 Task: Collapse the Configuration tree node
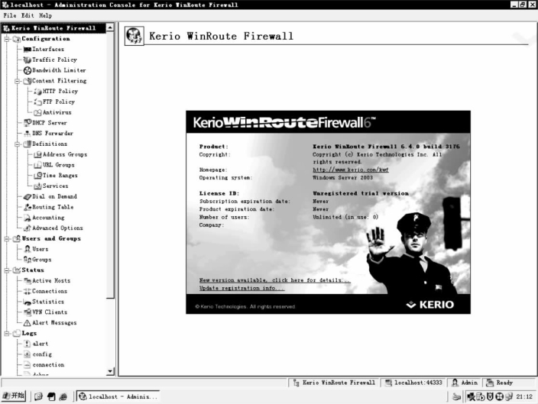pos(7,39)
